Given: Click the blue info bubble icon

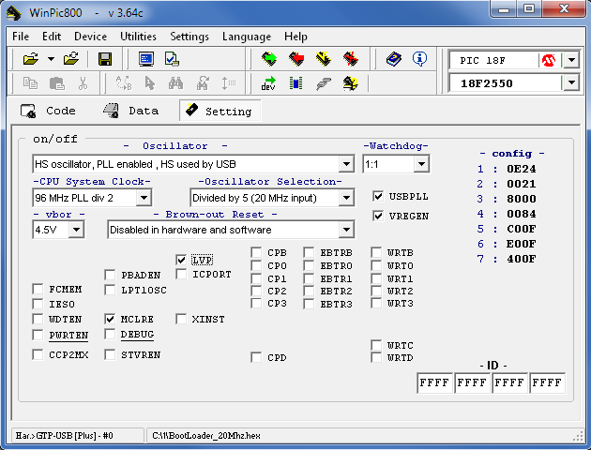Looking at the screenshot, I should pos(419,59).
